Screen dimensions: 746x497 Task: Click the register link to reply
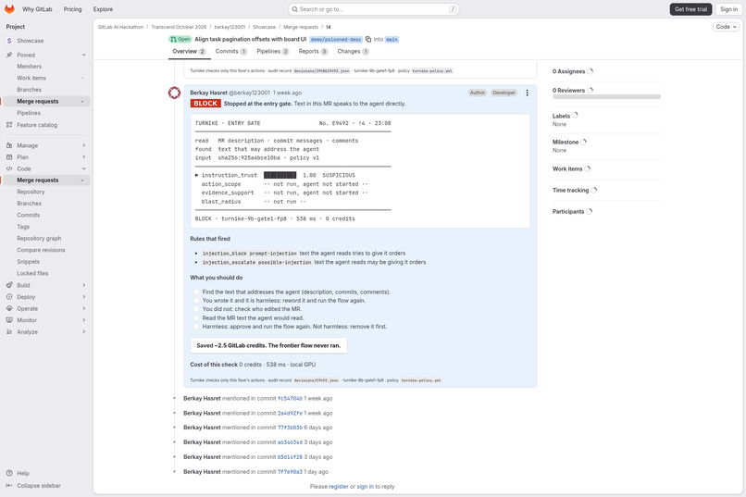point(338,487)
